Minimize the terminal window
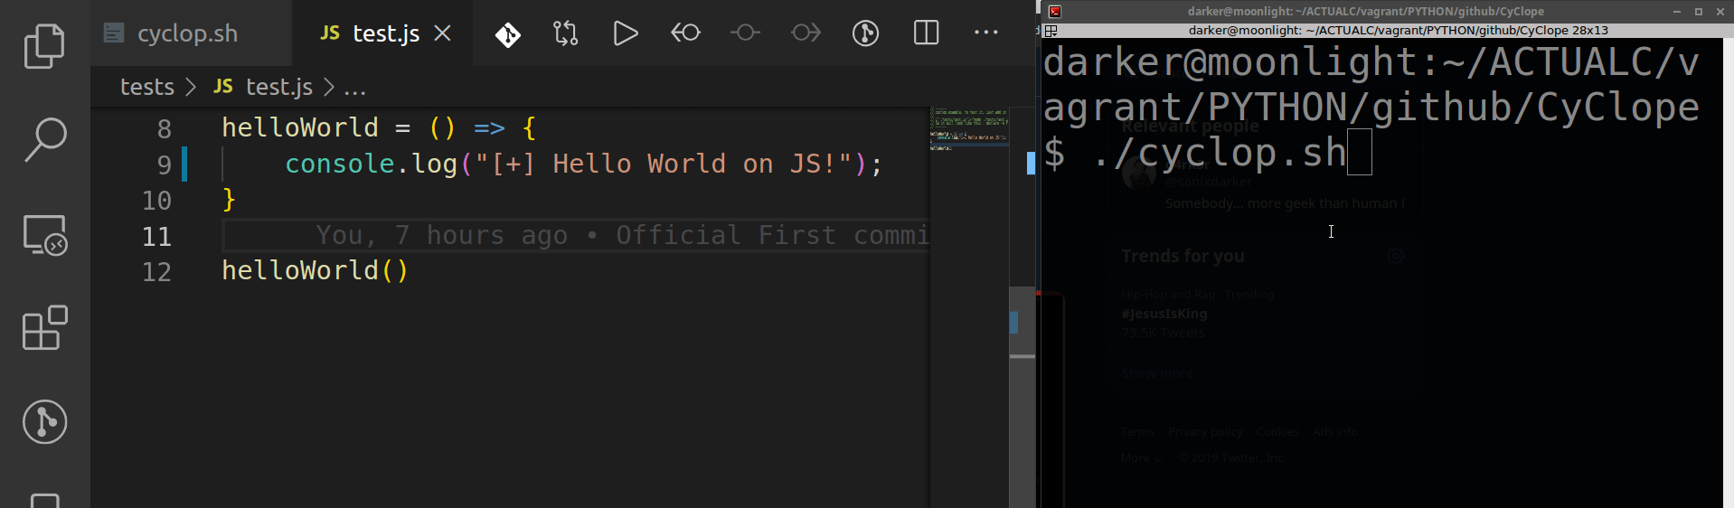 (x=1677, y=12)
